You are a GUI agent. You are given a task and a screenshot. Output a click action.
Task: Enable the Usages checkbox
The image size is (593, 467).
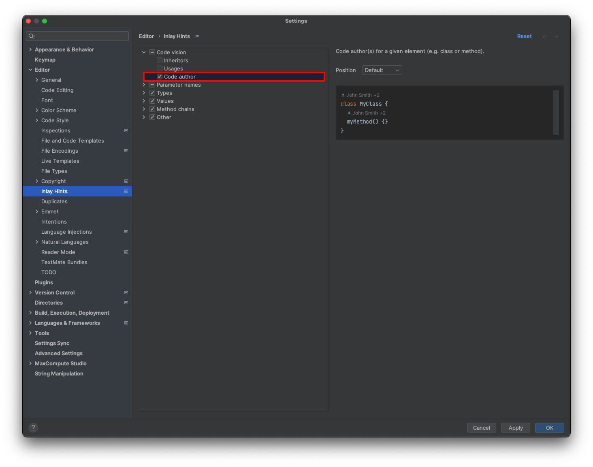coord(160,68)
